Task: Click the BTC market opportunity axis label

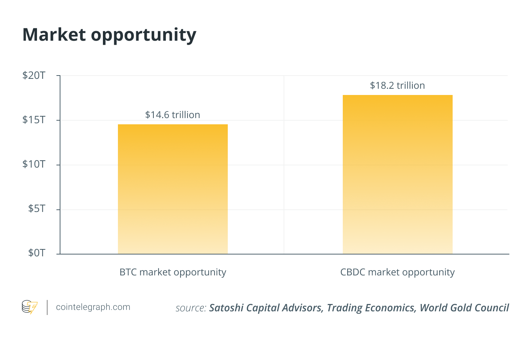Action: tap(173, 272)
